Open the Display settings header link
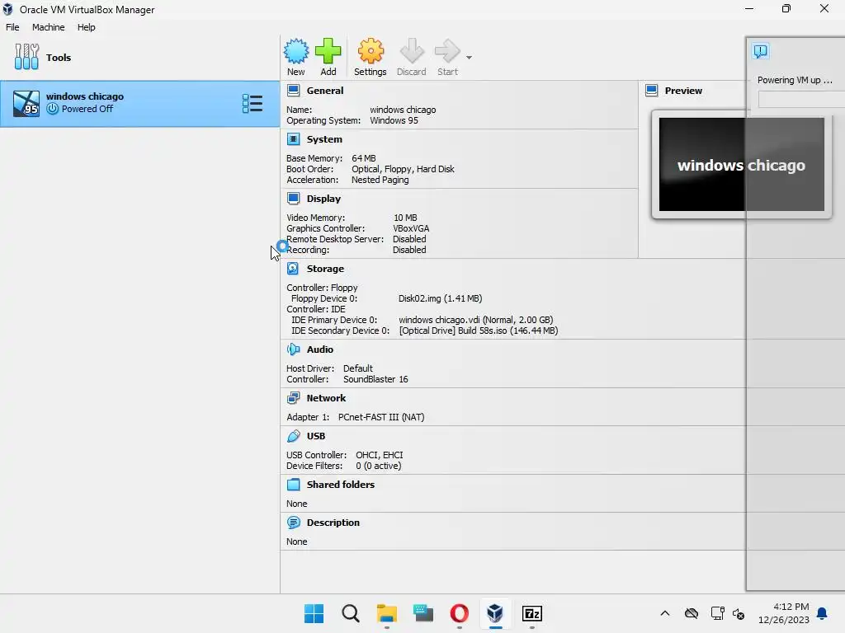This screenshot has width=845, height=633. coord(323,199)
